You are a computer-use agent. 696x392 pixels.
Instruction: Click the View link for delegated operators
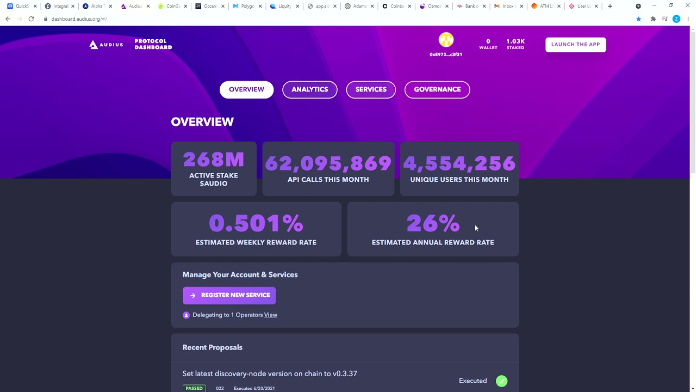click(270, 315)
